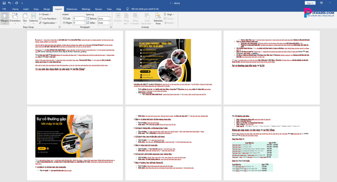Switch to the References tab

coord(72,8)
